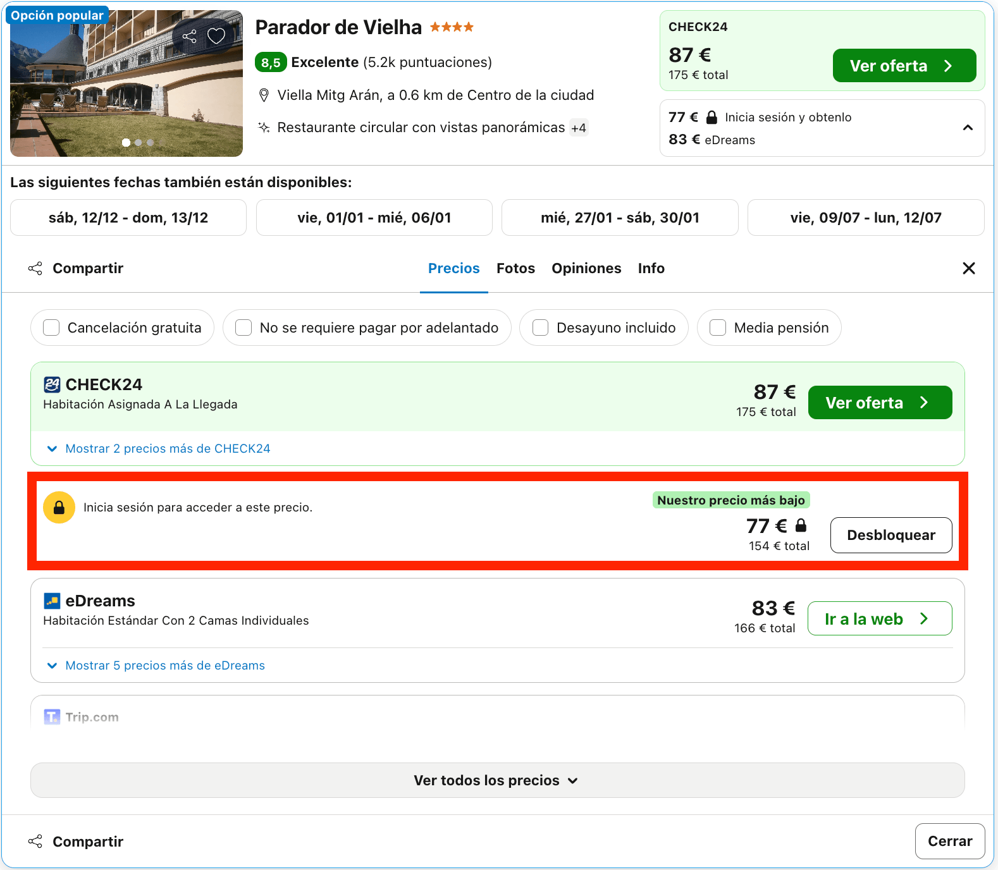The image size is (998, 870).
Task: Choose dates sáb, 12/12 - dom, 13/12
Action: click(128, 217)
